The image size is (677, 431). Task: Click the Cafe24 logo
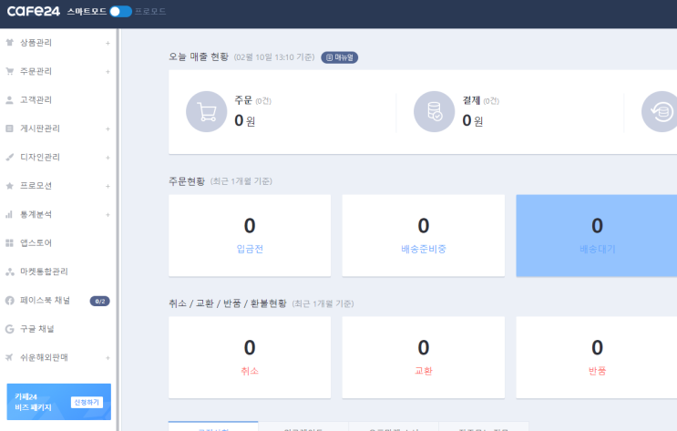33,11
